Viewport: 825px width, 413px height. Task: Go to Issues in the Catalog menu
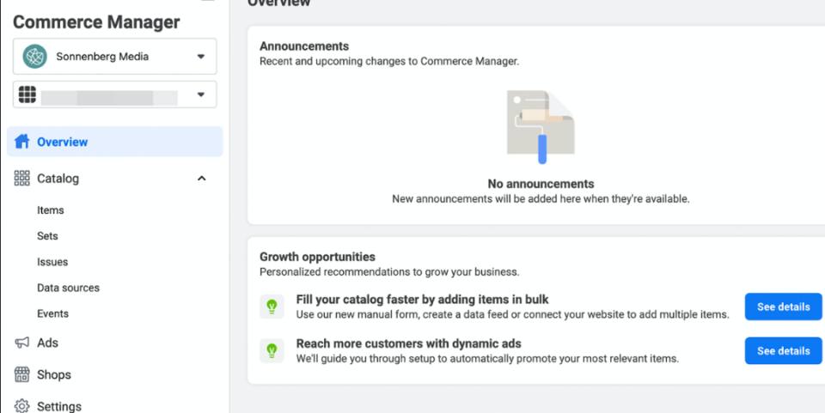[52, 262]
